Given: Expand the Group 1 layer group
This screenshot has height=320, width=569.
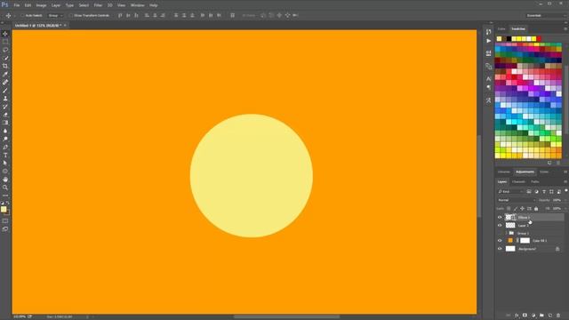Looking at the screenshot, I should click(506, 233).
